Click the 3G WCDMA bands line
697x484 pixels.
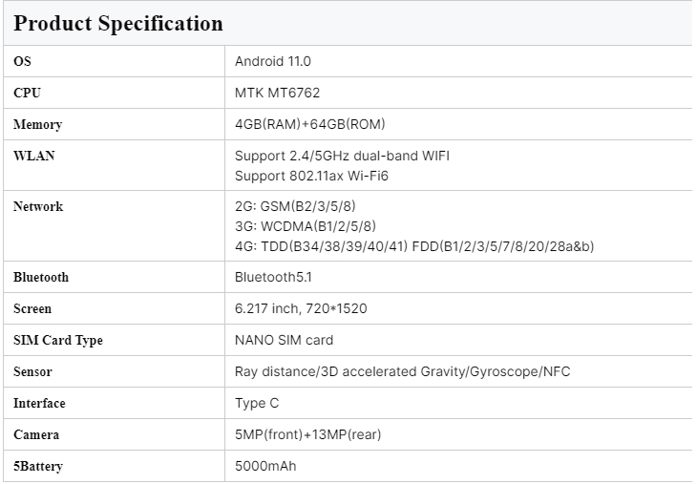(306, 226)
